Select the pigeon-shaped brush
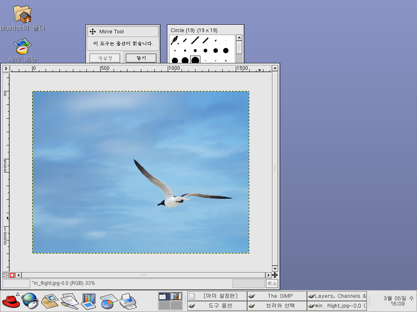This screenshot has height=312, width=417. [x=175, y=40]
